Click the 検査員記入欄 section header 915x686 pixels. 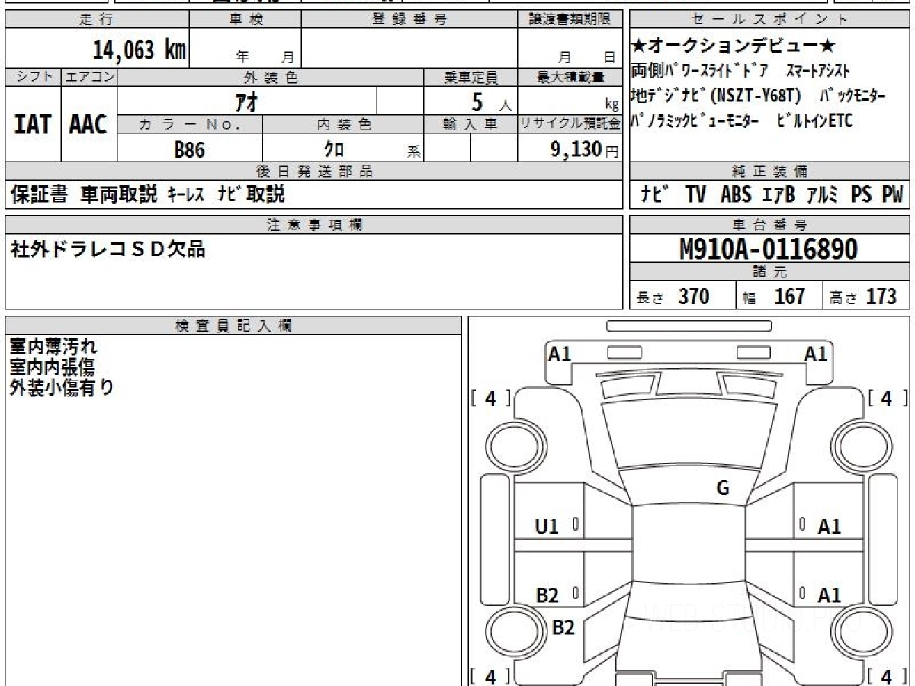[x=233, y=325]
